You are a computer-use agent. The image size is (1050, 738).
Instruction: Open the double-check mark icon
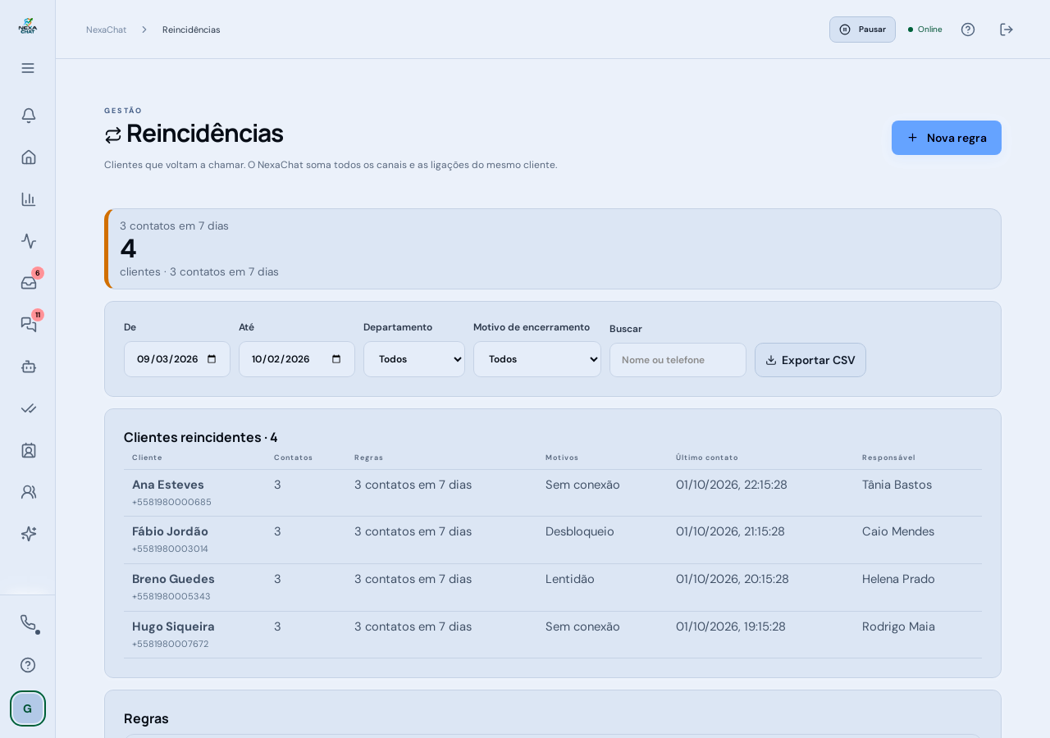[x=28, y=408]
